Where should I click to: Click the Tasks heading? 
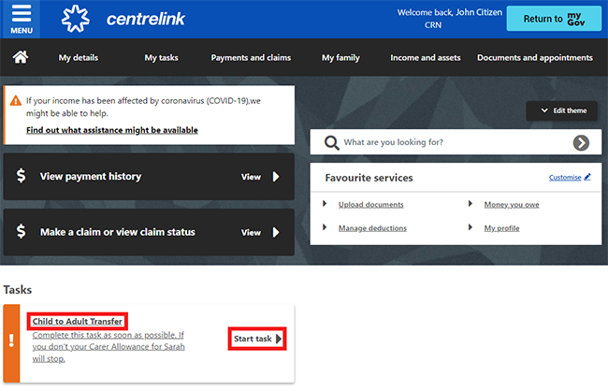point(18,290)
